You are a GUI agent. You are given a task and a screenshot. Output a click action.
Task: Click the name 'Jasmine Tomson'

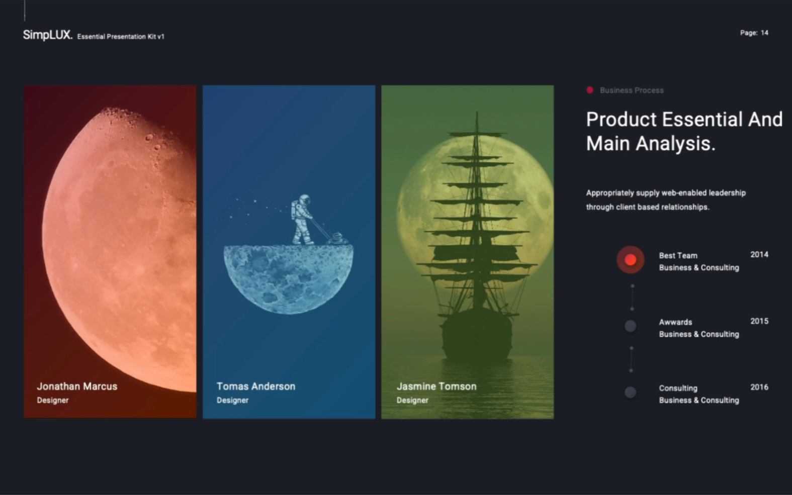pos(436,386)
